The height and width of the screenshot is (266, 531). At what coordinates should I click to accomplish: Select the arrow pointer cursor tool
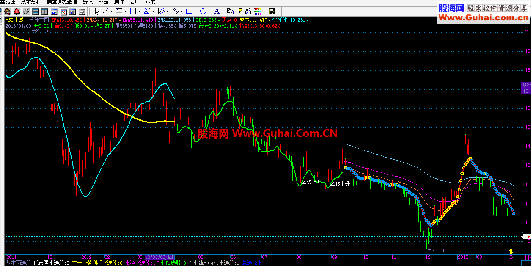pyautogui.click(x=97, y=11)
